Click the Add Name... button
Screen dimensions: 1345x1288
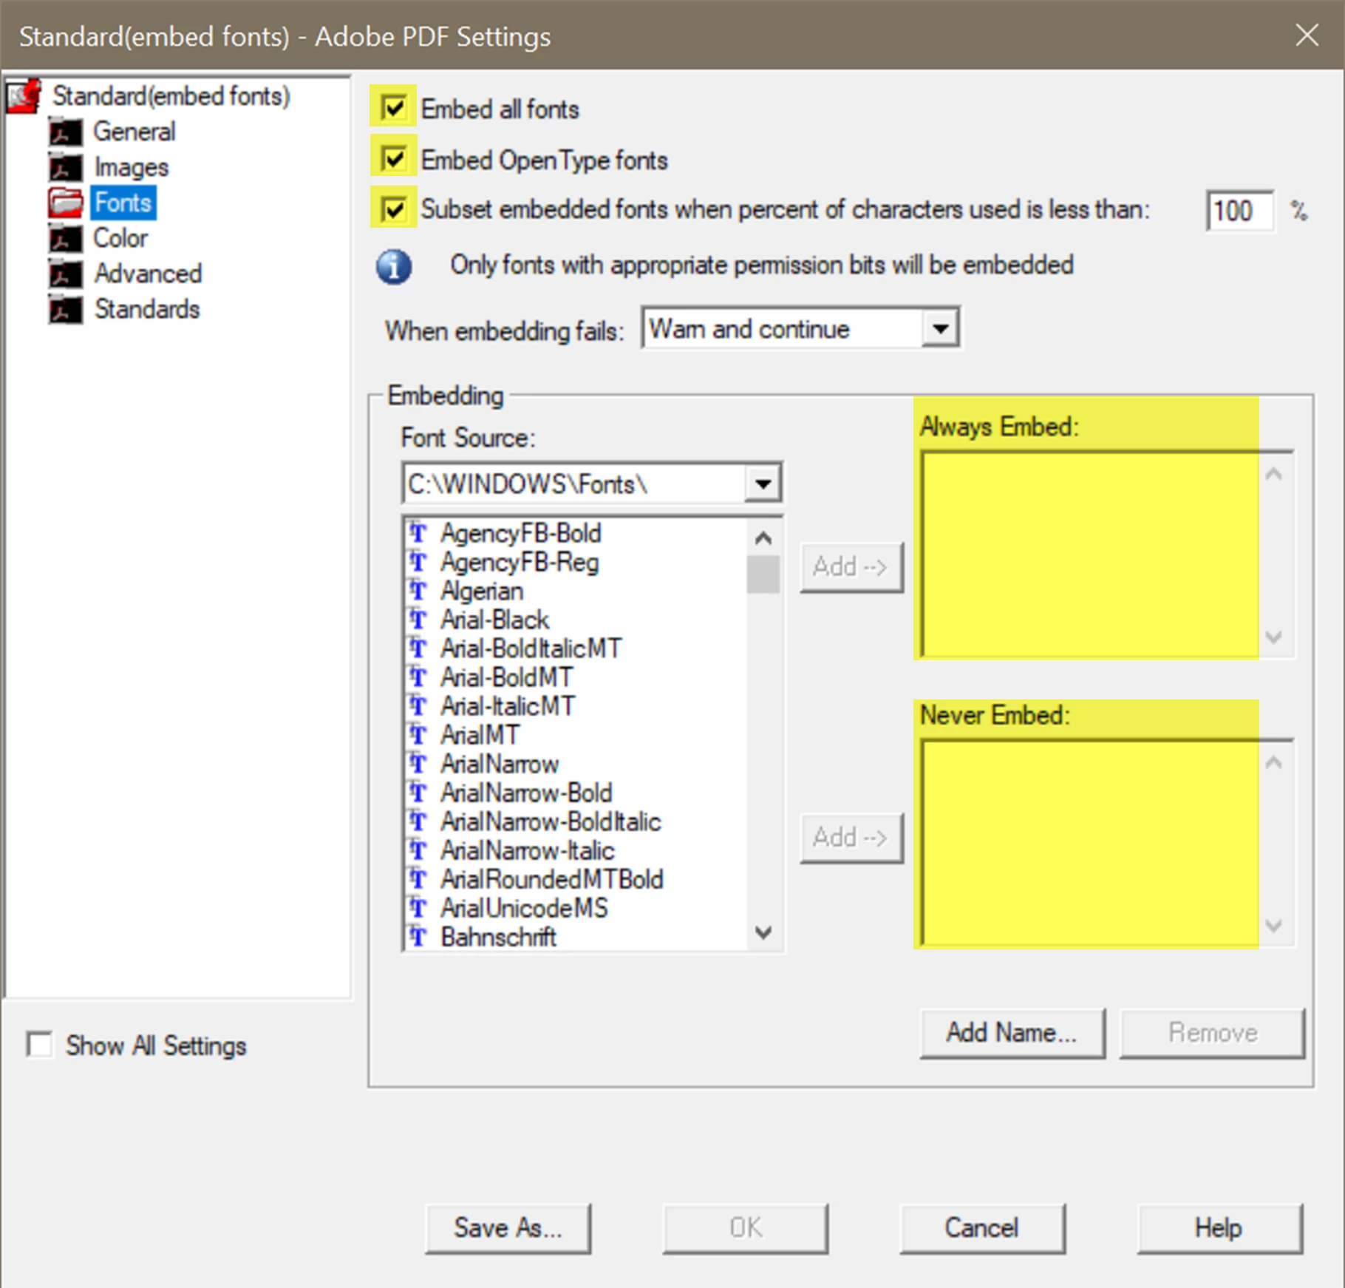[1012, 1033]
